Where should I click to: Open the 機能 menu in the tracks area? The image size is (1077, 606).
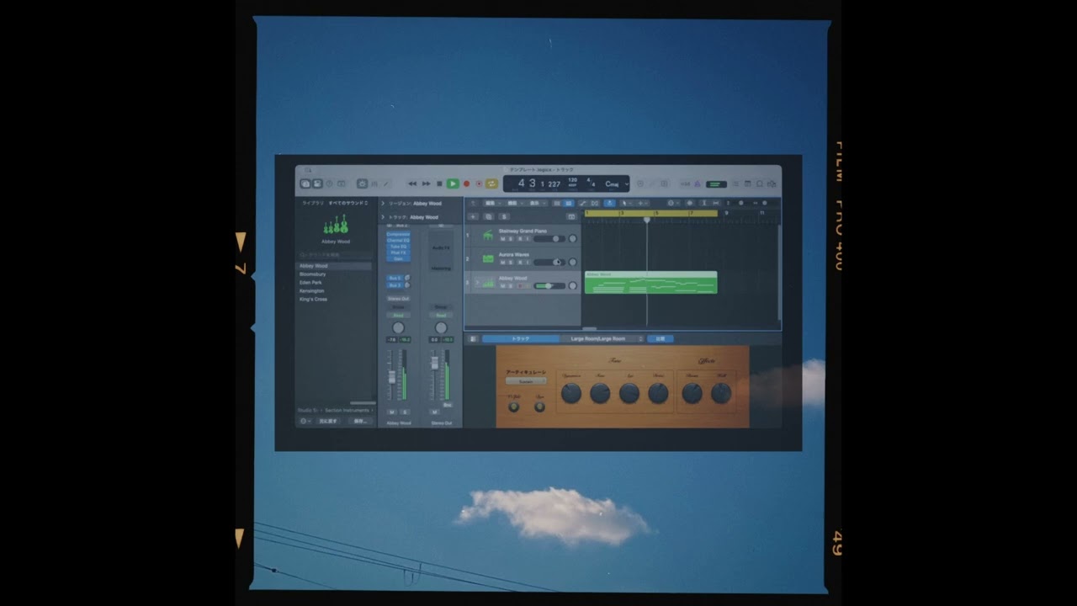(x=513, y=203)
